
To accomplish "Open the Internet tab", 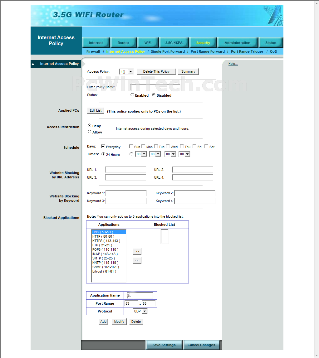I will coord(96,43).
